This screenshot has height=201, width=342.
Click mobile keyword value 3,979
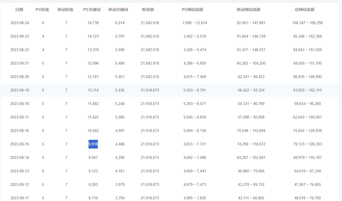pos(120,184)
